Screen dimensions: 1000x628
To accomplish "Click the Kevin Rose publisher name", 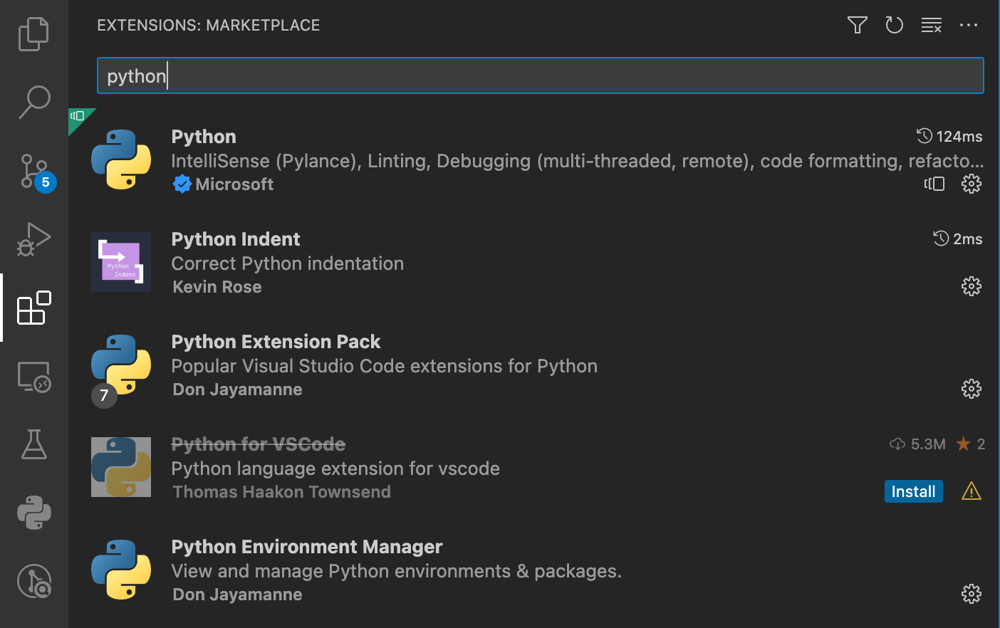I will [x=217, y=287].
